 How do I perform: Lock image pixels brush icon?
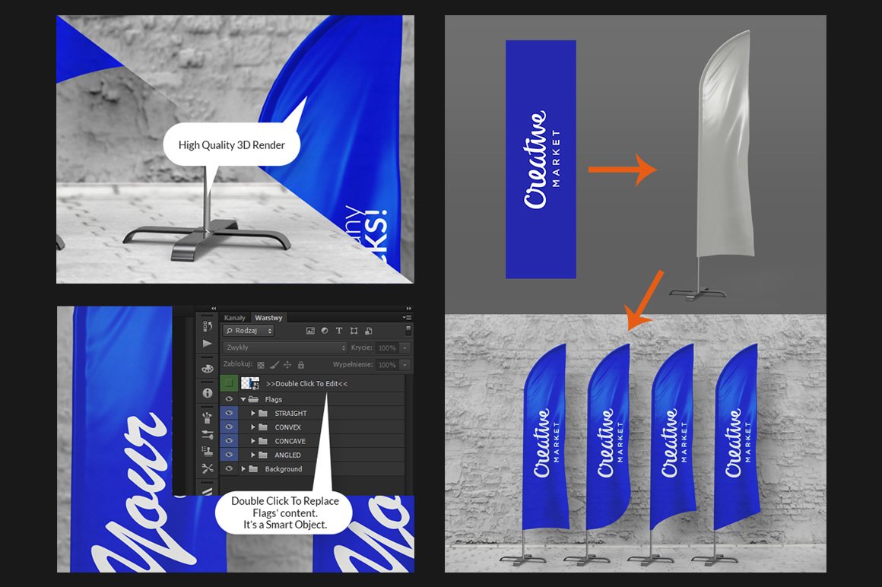tap(274, 365)
